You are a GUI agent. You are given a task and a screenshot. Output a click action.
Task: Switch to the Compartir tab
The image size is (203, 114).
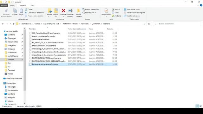23,5
